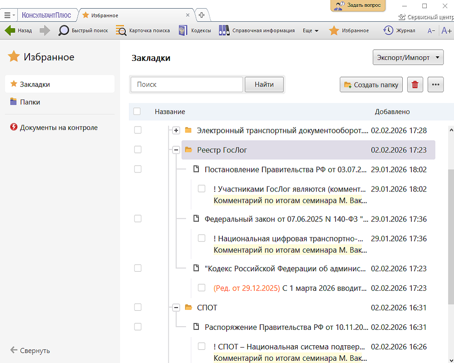Select checkbox for the СПОТ folder row
Image resolution: width=454 pixels, height=363 pixels.
point(138,307)
